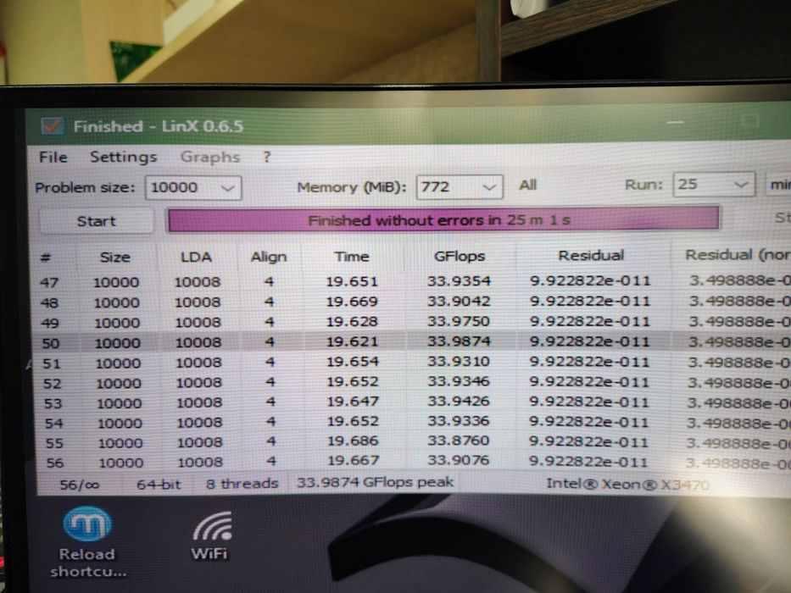Image resolution: width=791 pixels, height=593 pixels.
Task: Select highlighted result row 50
Action: [414, 342]
